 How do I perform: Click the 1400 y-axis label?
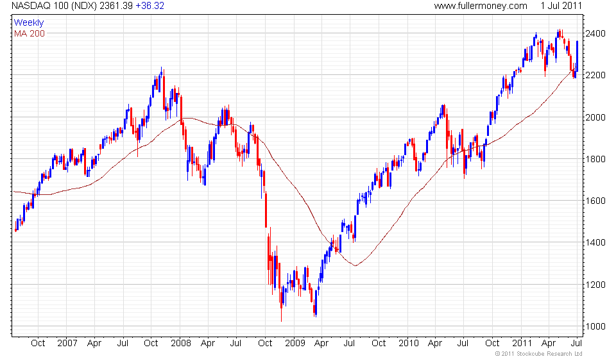[595, 242]
